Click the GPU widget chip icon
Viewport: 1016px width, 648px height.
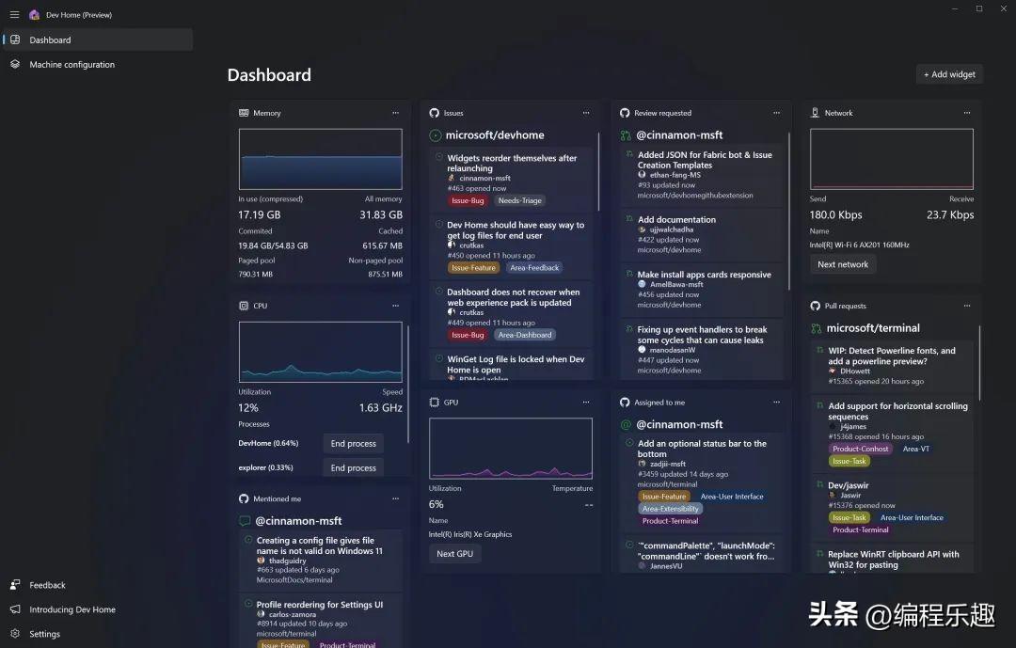point(434,403)
